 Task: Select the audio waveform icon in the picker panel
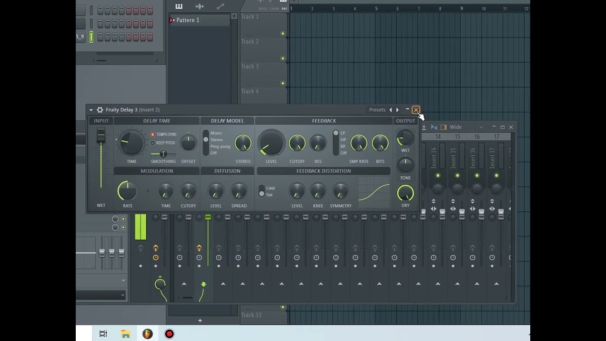point(199,6)
